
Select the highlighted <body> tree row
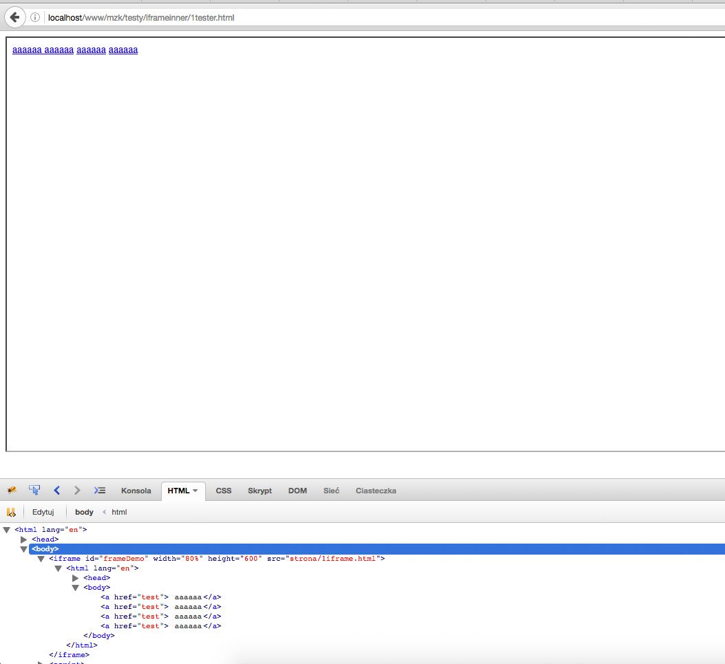[377, 549]
